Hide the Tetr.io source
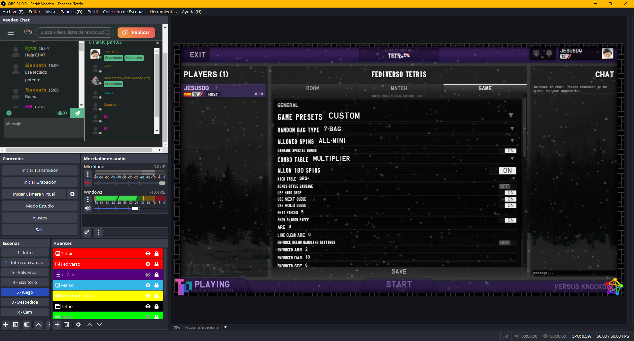Screen dimensions: 634x341 (x=148, y=253)
